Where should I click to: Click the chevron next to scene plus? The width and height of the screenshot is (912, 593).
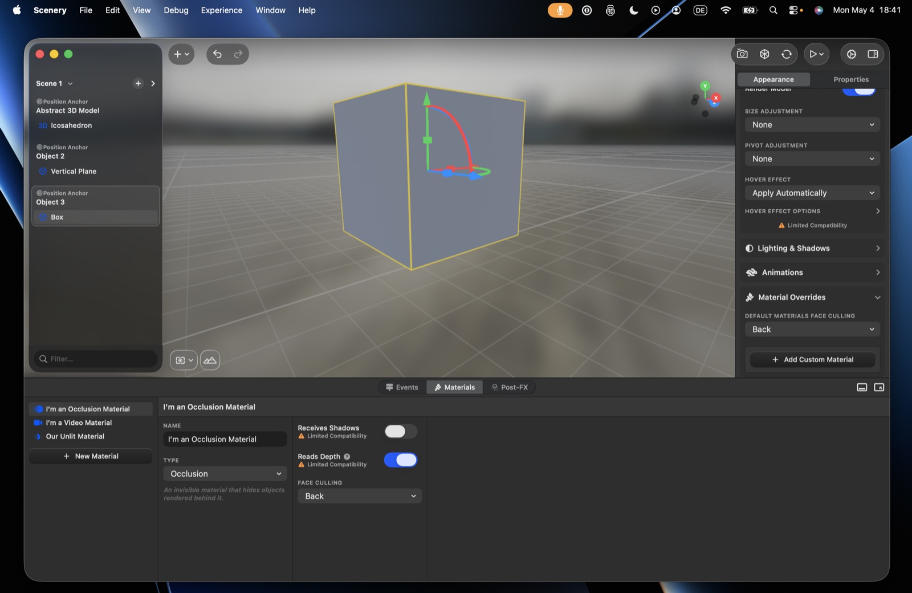(153, 83)
